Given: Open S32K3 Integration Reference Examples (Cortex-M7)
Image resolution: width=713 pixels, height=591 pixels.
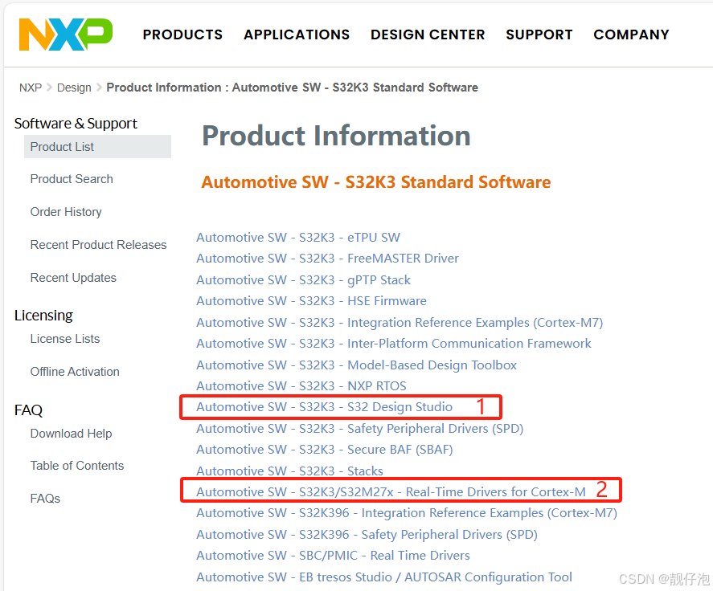Looking at the screenshot, I should click(400, 323).
